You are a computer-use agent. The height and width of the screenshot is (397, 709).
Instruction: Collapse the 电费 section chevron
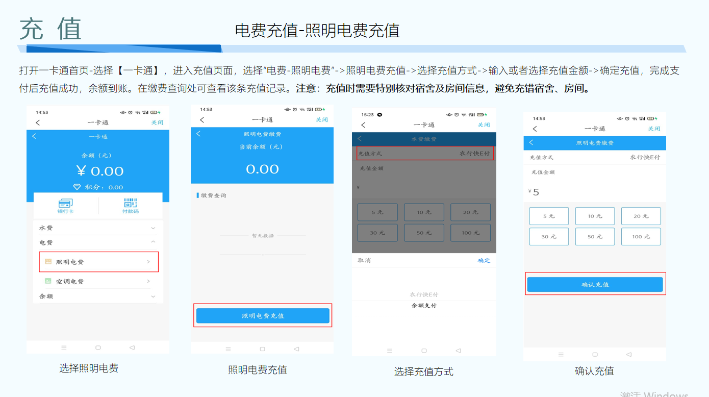pos(153,242)
